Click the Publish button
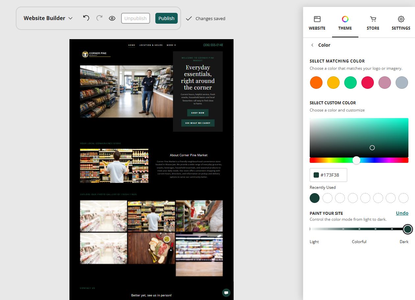The height and width of the screenshot is (300, 415). tap(167, 18)
